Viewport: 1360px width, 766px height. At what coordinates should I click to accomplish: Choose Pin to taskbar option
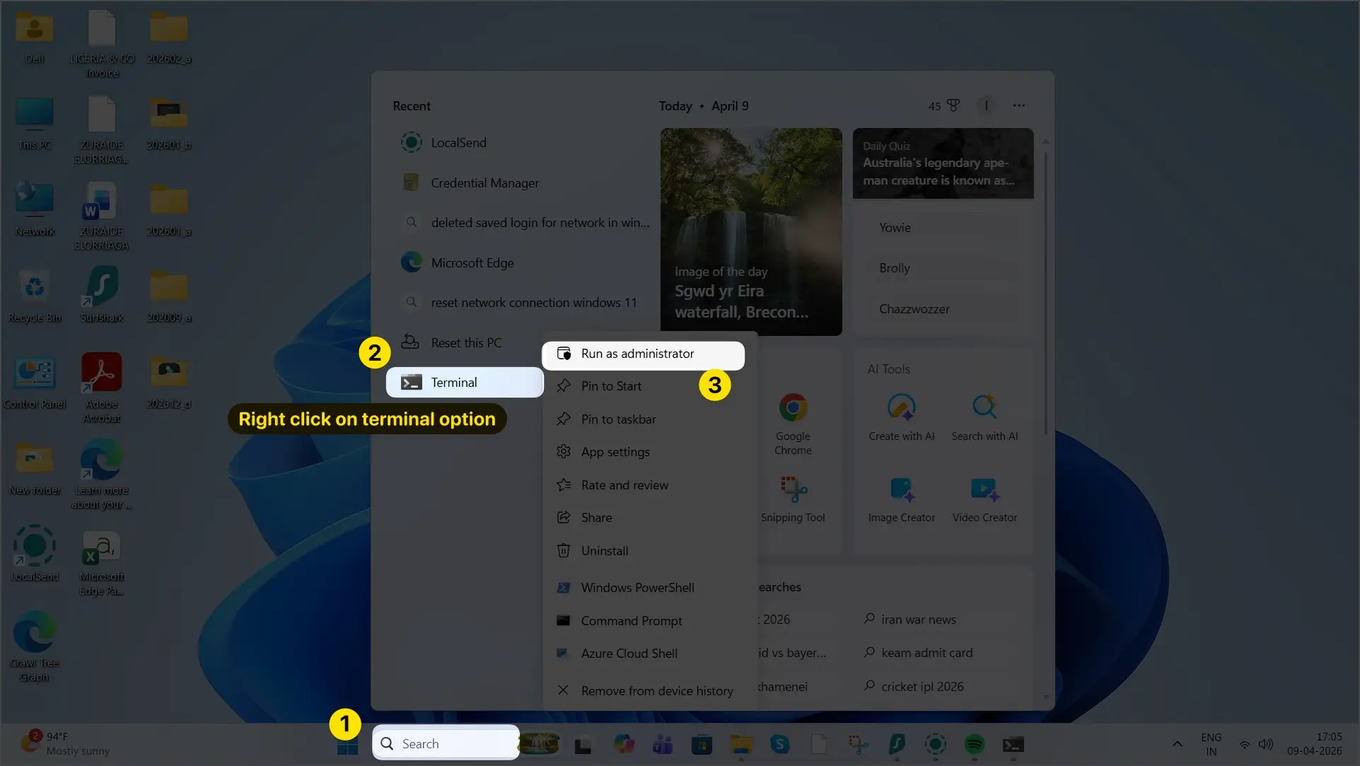click(x=618, y=419)
